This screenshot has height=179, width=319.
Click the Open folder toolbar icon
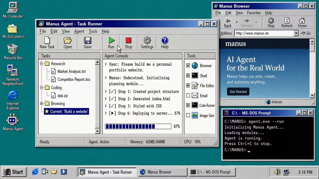click(68, 40)
